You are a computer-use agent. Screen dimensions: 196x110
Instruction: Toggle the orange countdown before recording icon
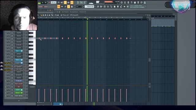pos(65,2)
